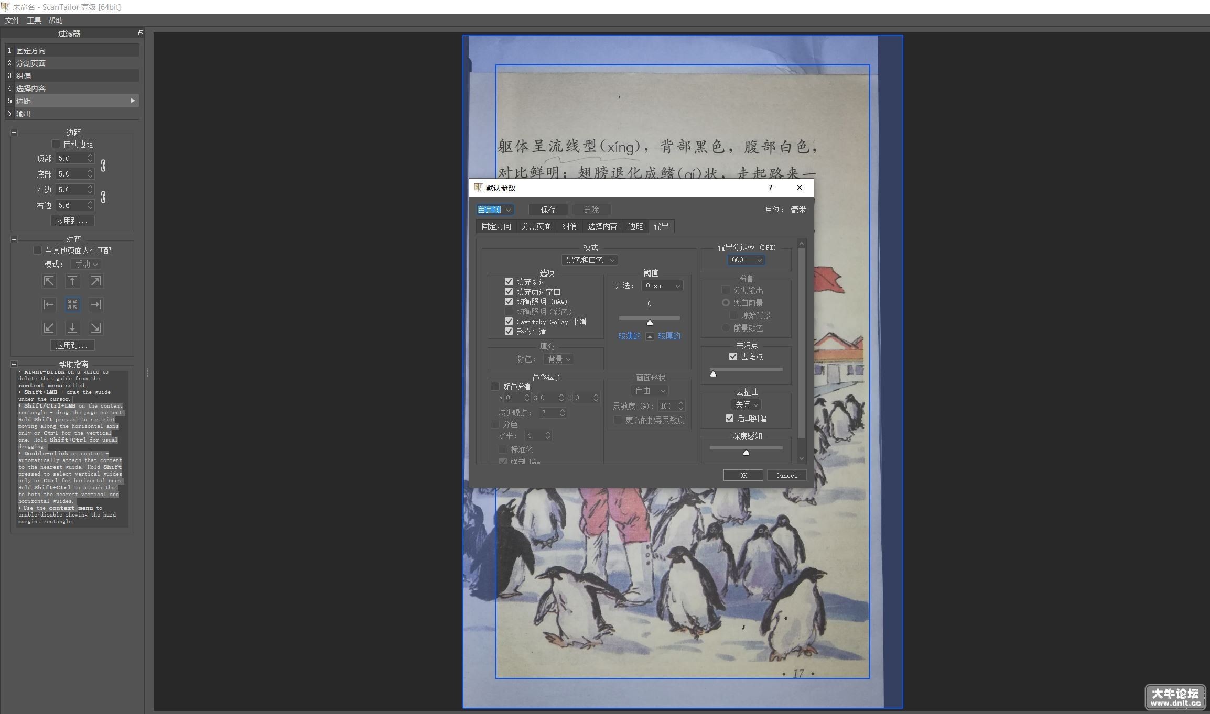This screenshot has width=1210, height=714.
Task: Collapse the 对齐 section
Action: point(14,239)
